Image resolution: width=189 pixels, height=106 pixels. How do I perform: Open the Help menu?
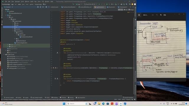tap(52, 1)
